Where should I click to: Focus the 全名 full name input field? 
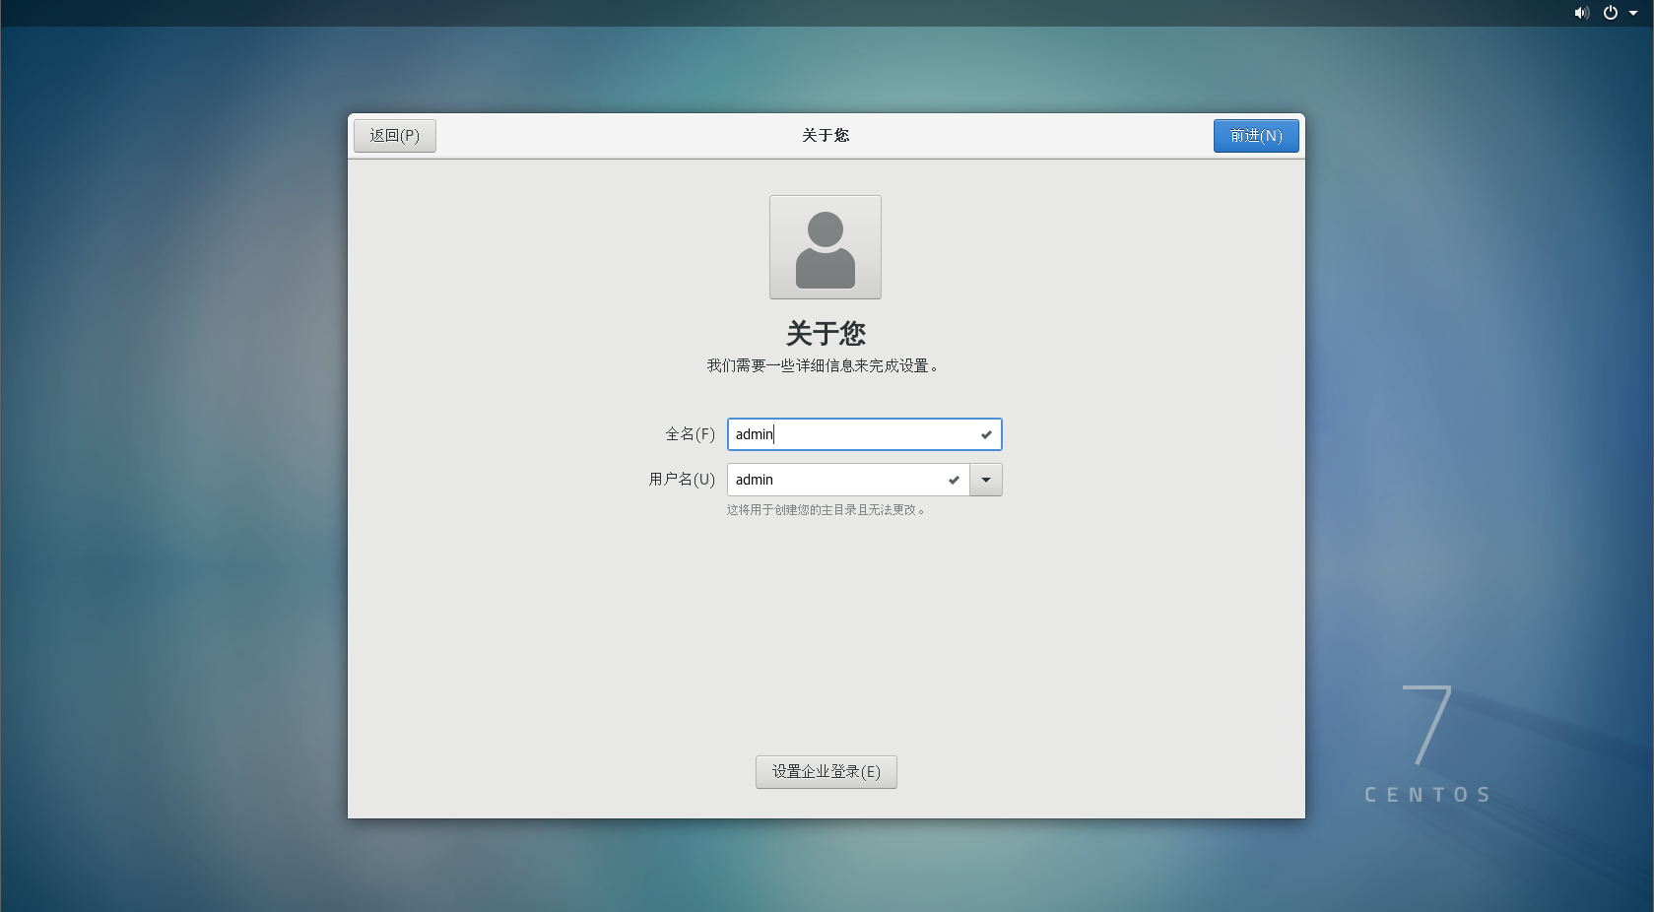click(852, 434)
